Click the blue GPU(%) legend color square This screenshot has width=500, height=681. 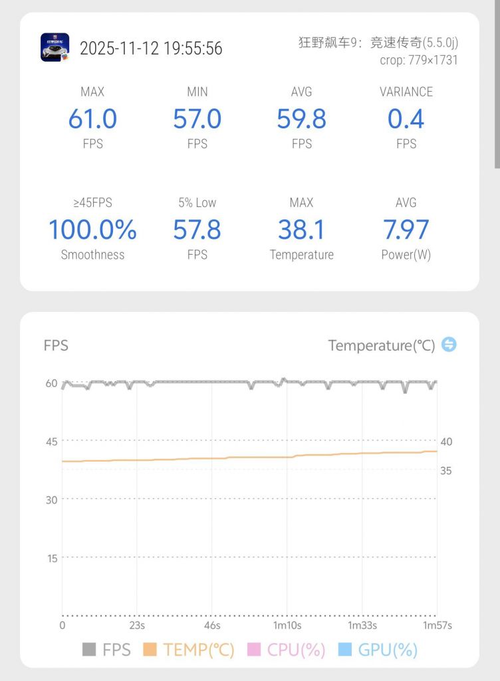click(344, 650)
